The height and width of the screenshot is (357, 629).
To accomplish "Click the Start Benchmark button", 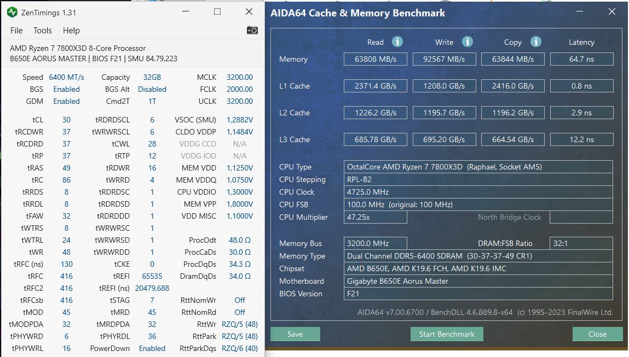I will (447, 334).
